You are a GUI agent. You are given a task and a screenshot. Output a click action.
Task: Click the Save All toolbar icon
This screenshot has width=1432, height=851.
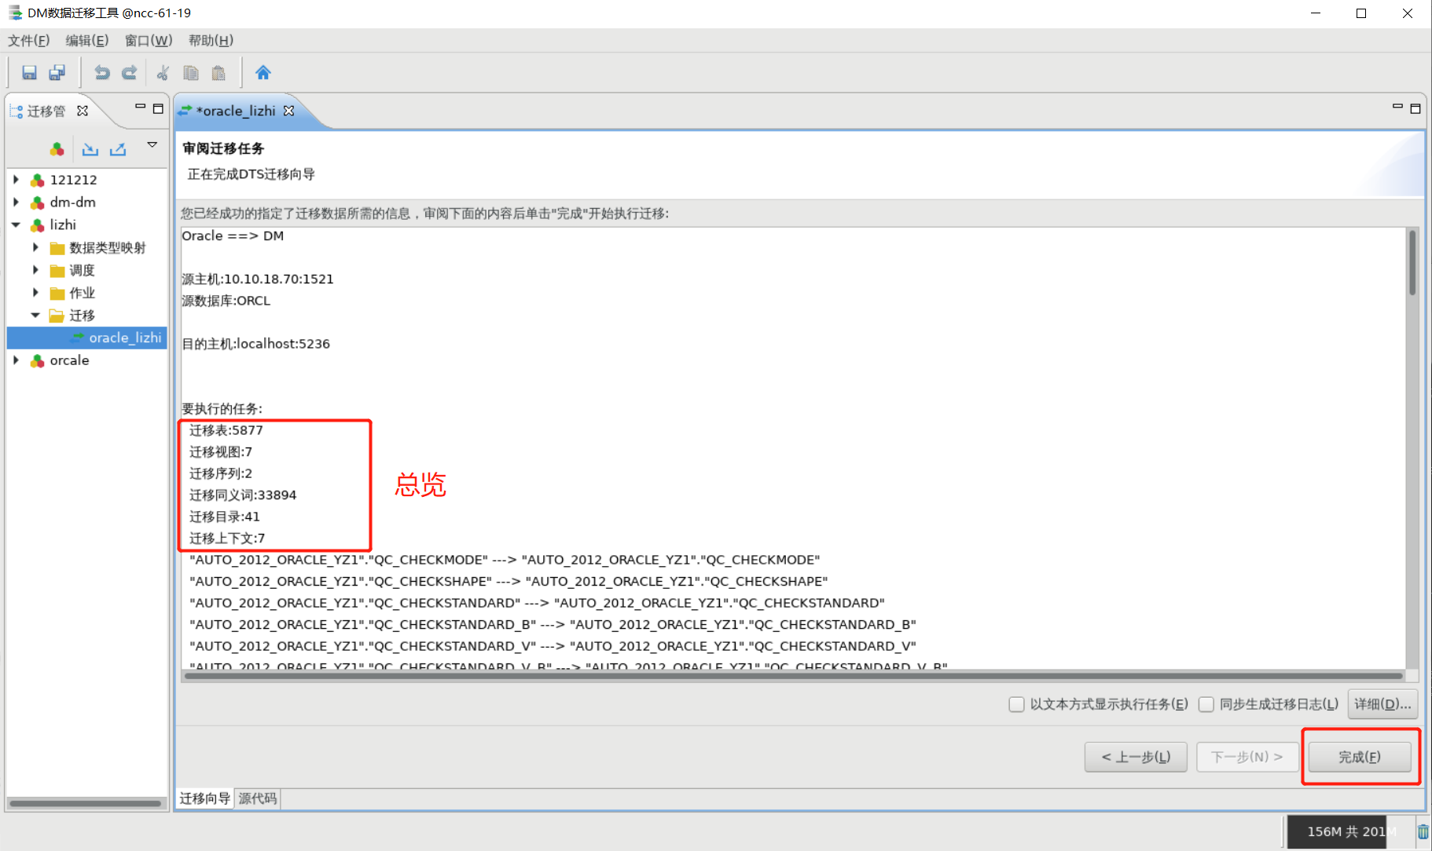(57, 73)
